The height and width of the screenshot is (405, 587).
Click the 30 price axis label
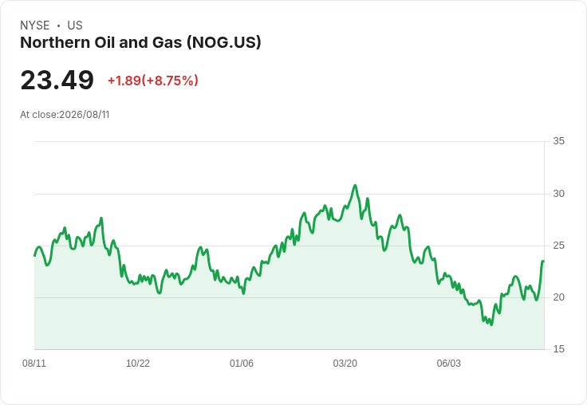click(x=559, y=194)
